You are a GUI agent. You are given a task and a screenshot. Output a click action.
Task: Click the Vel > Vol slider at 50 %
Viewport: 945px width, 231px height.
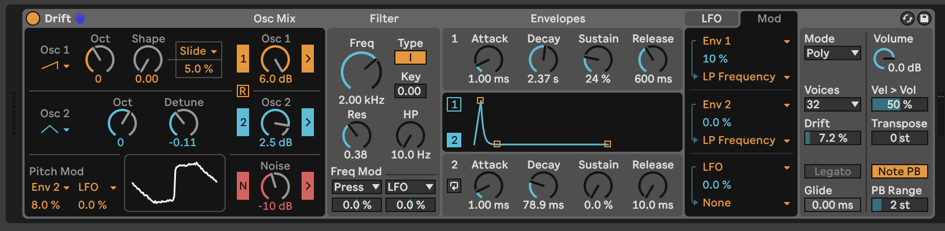click(900, 104)
